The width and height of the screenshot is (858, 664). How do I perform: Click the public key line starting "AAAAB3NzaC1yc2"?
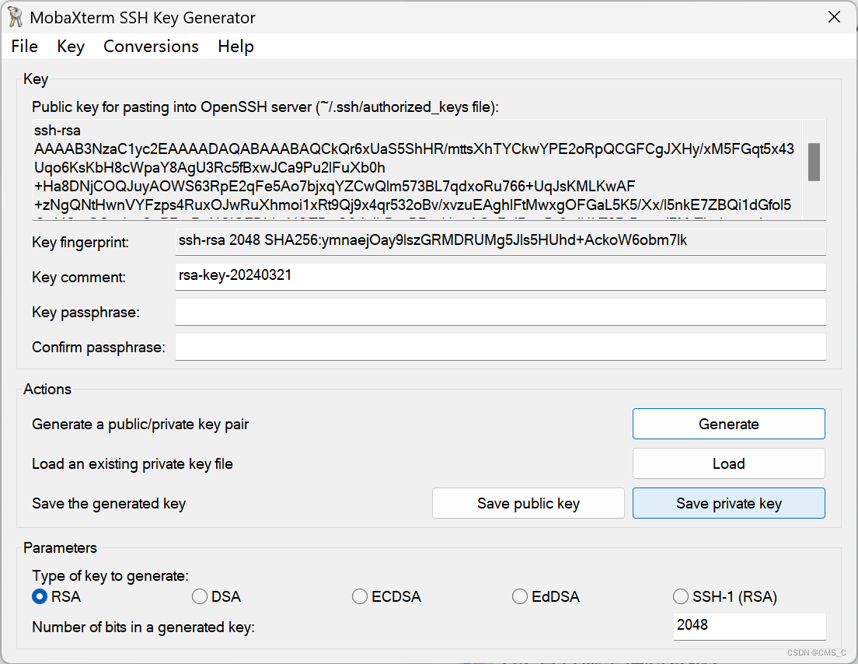click(x=414, y=149)
